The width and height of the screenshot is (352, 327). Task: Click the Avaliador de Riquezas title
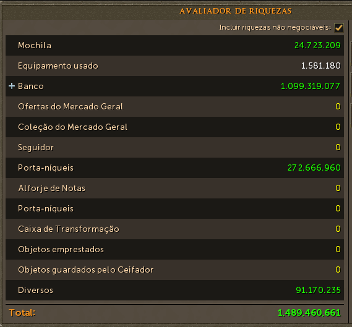236,11
